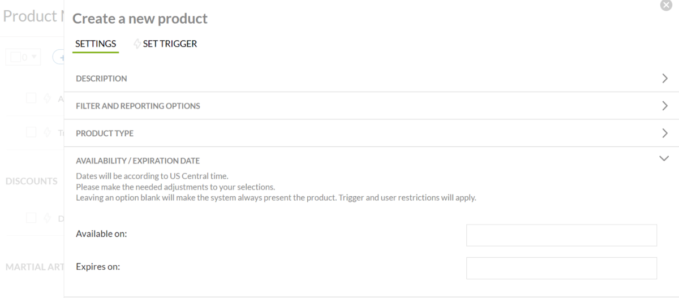Click the lightning bolt icon beside SET TRIGGER
This screenshot has height=298, width=679.
(137, 44)
